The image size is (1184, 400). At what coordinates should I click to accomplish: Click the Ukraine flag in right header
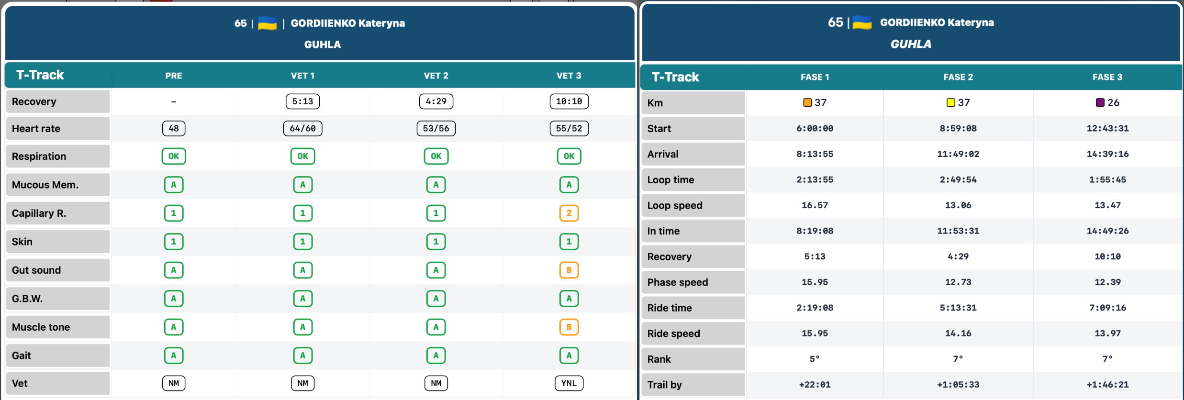[x=862, y=22]
